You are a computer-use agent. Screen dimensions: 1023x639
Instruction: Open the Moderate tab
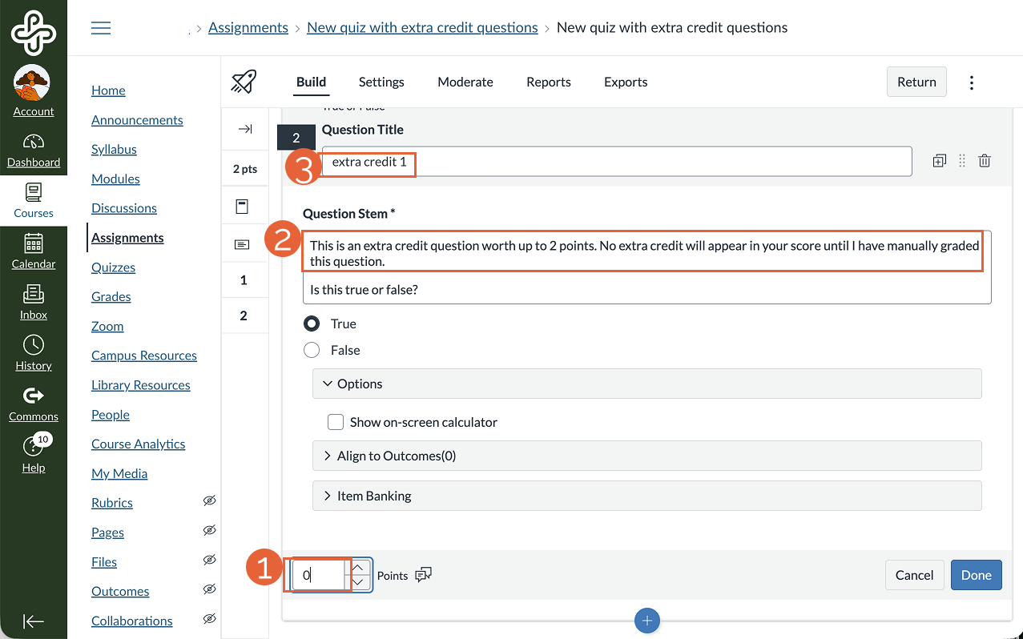pos(465,82)
